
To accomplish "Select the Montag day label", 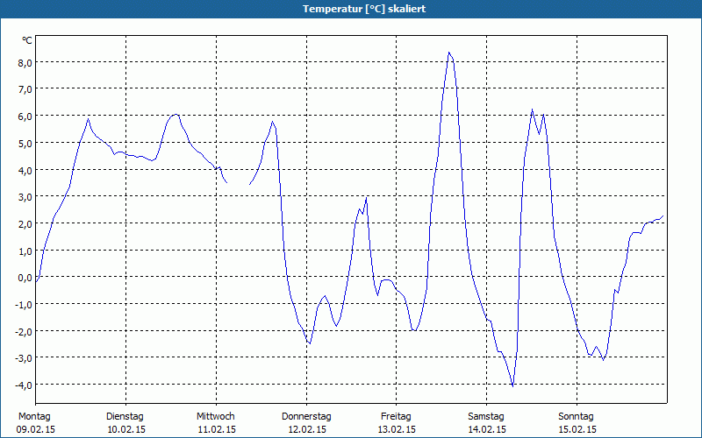I will coord(34,416).
